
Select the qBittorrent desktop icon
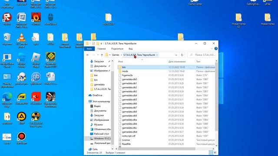tap(36, 79)
